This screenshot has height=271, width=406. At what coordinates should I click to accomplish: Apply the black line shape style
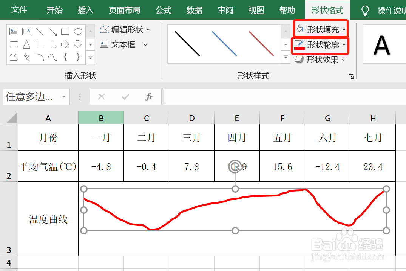pos(187,44)
